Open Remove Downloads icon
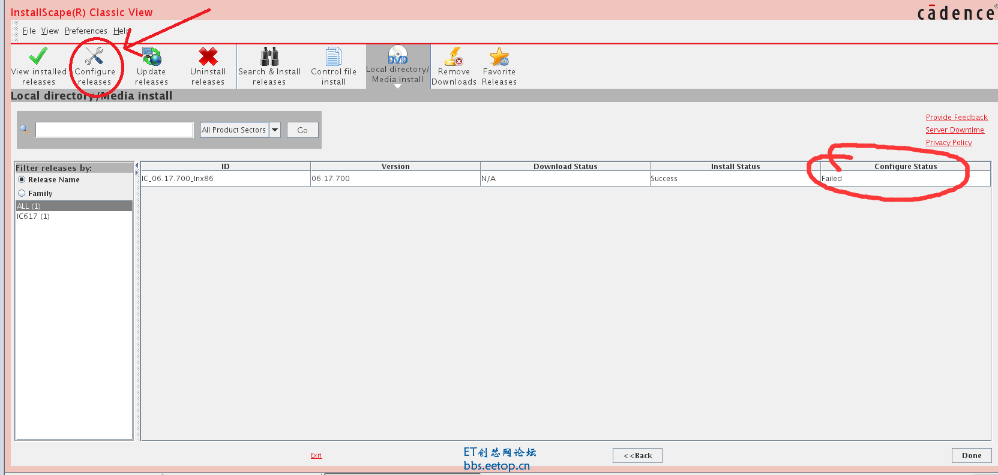998x475 pixels. click(x=454, y=56)
